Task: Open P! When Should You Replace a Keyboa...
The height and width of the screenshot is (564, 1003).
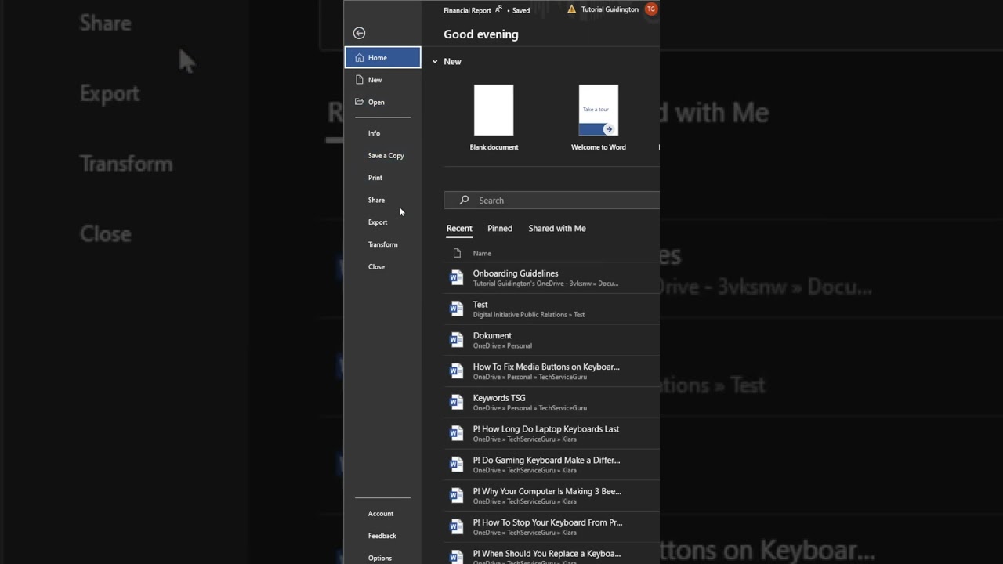Action: [x=552, y=554]
